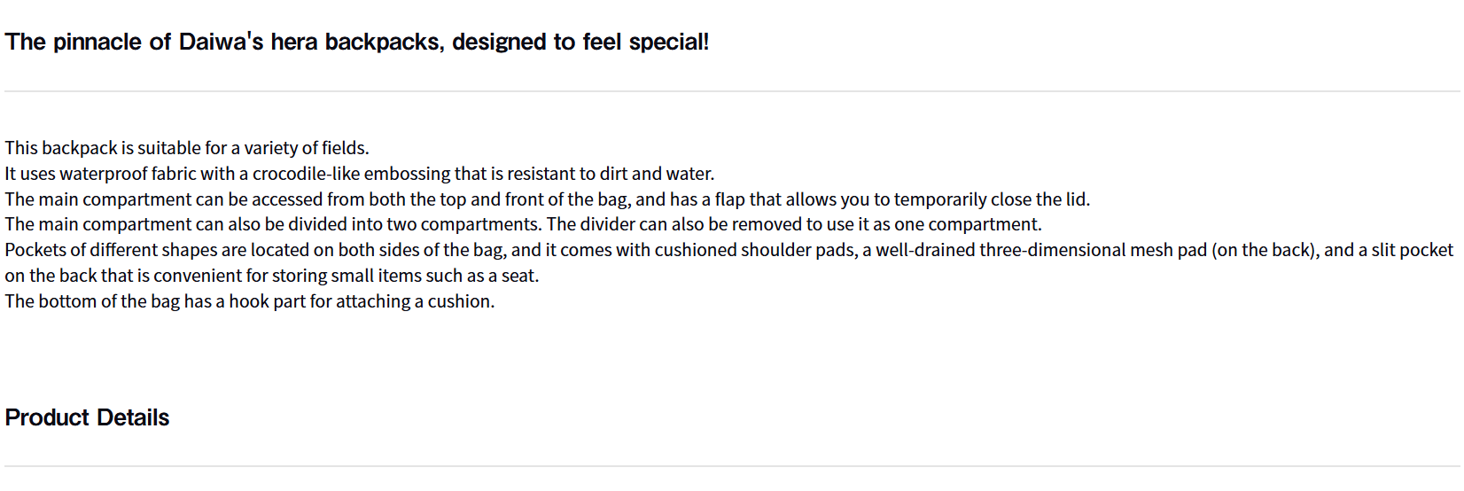The image size is (1464, 491).
Task: Click the heading about Daiwa's hera backpacks
Action: (x=356, y=42)
